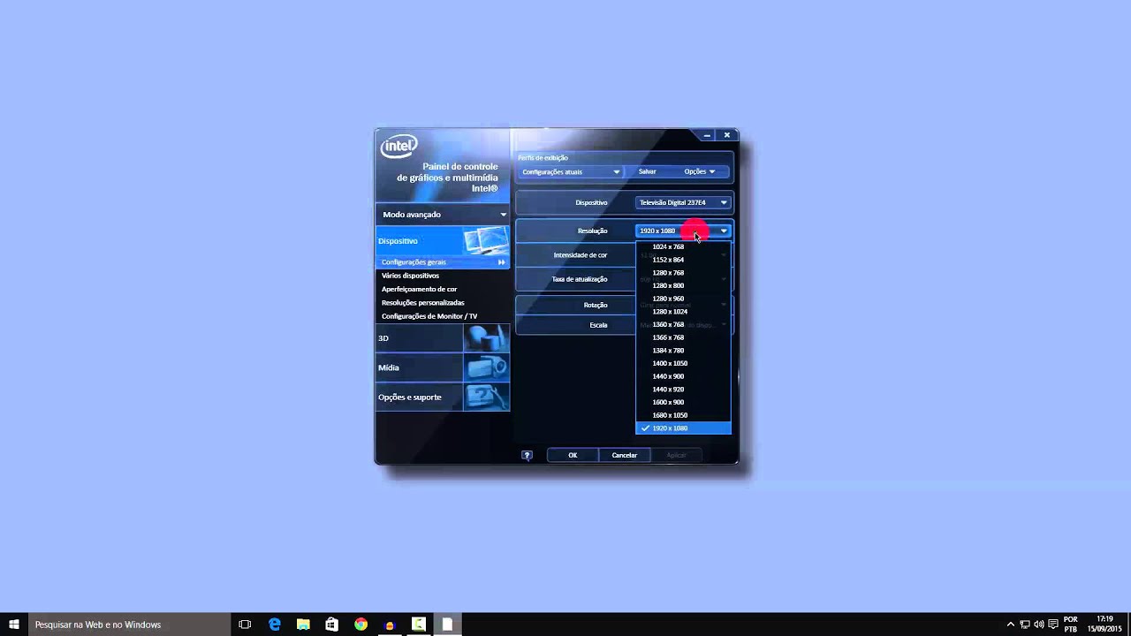Image resolution: width=1131 pixels, height=636 pixels.
Task: Open the Windows Store taskbar icon
Action: click(331, 625)
